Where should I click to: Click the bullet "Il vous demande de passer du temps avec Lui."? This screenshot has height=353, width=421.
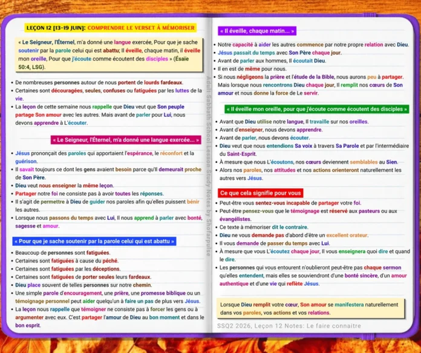click(275, 243)
